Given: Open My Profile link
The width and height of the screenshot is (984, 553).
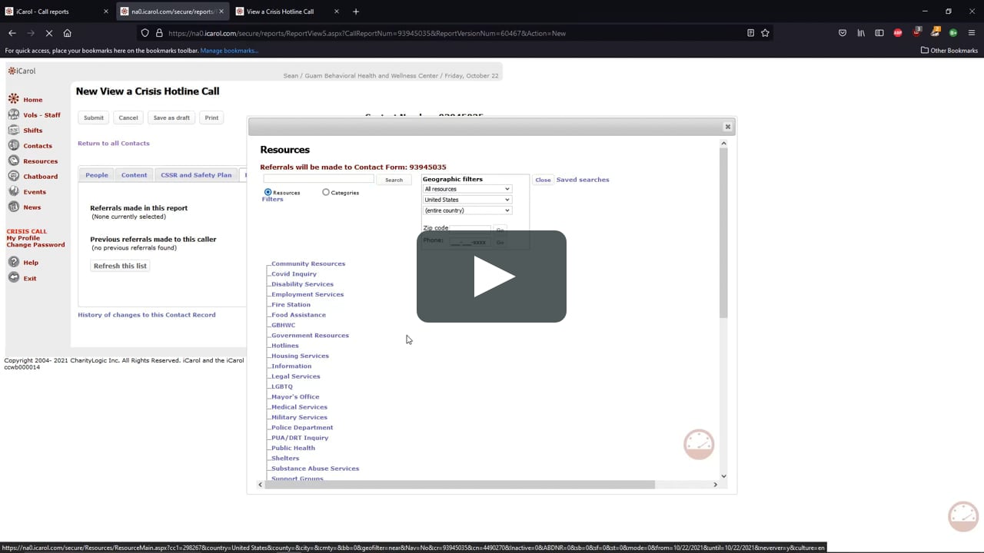Looking at the screenshot, I should (23, 238).
